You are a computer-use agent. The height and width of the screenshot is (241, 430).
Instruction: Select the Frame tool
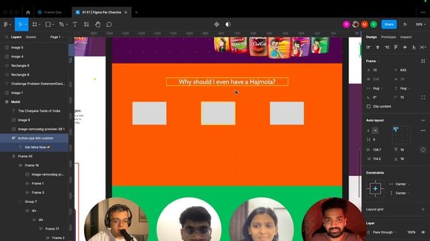coord(34,24)
